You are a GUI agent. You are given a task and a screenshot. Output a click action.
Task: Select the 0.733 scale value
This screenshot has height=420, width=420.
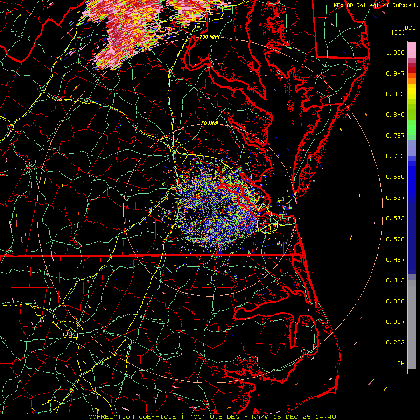coord(395,156)
